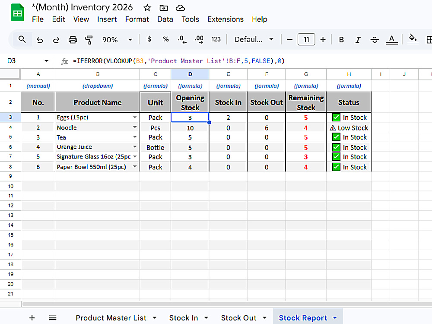Screen dimensions: 432x324
Task: Select the Remaining Stock header cell
Action: point(306,102)
